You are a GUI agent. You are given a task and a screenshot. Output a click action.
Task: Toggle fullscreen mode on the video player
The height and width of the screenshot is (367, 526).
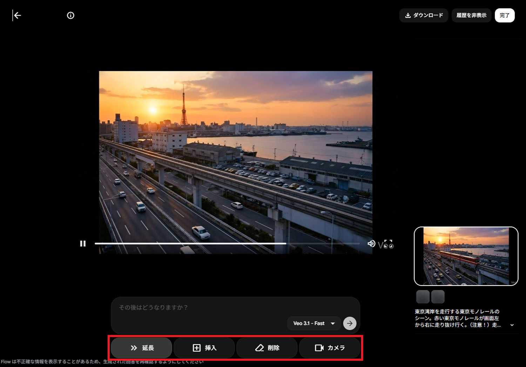tap(388, 243)
